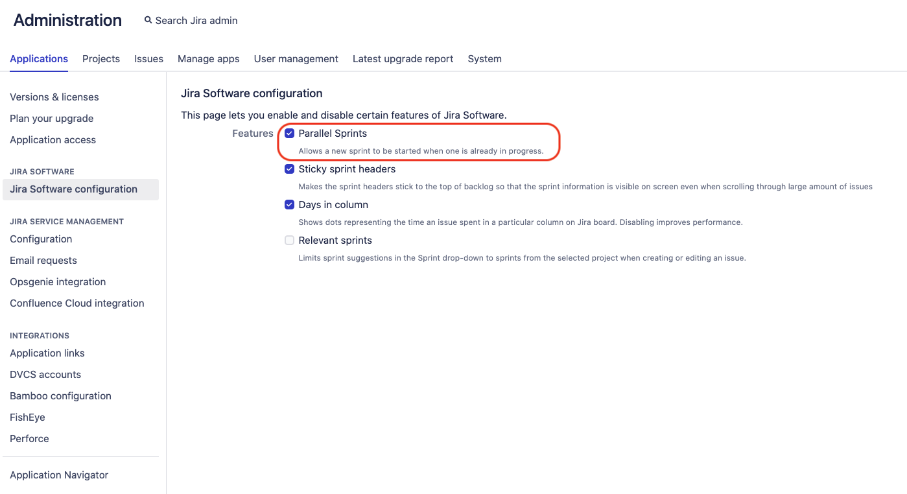907x494 pixels.
Task: Open Configuration under Jira Service Management
Action: pos(41,239)
